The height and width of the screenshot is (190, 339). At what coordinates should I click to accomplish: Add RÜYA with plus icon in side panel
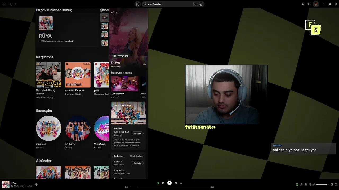click(144, 64)
